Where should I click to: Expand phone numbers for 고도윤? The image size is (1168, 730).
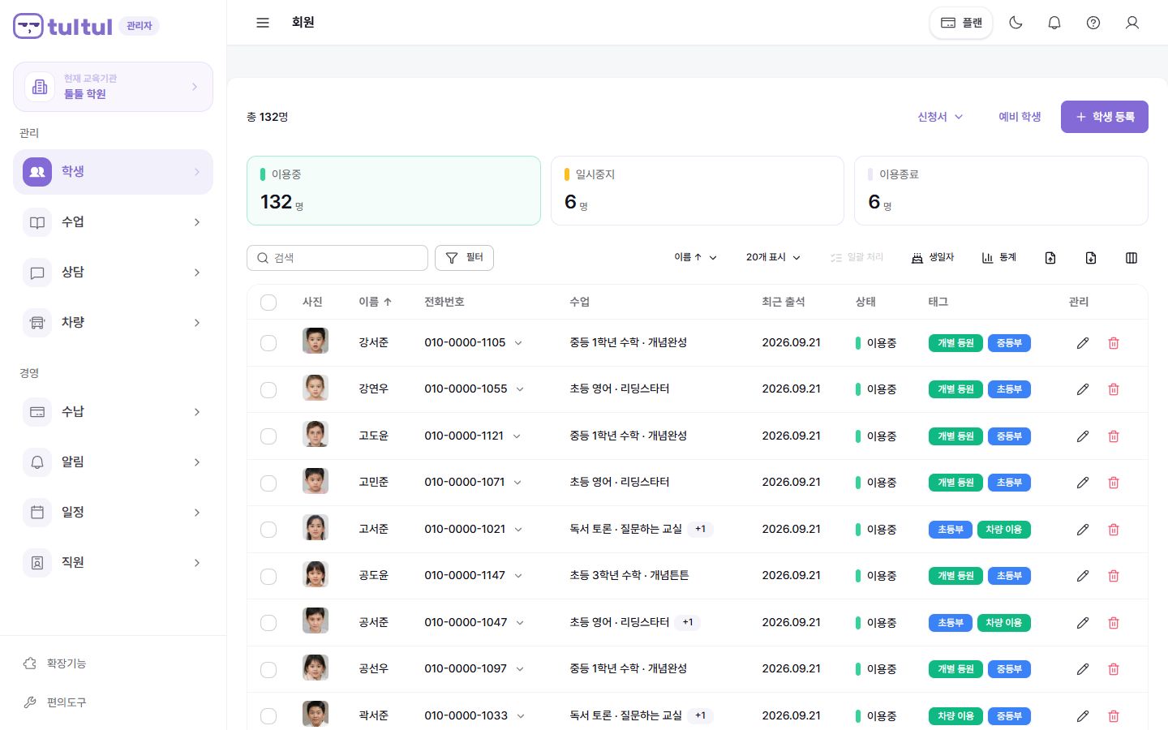click(x=517, y=436)
